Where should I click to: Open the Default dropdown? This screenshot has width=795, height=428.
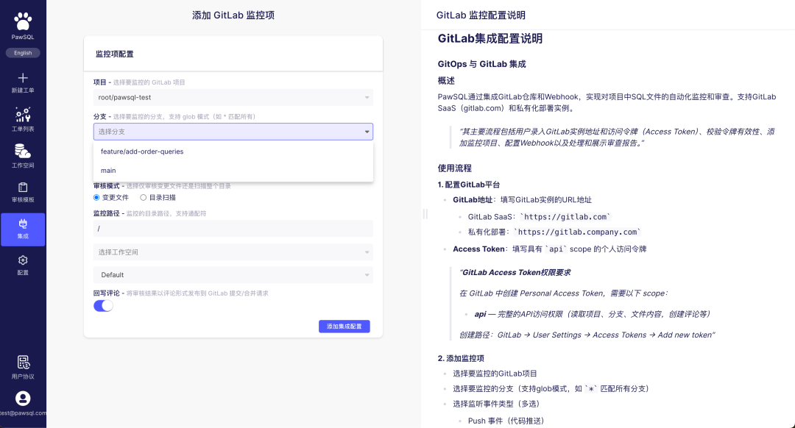(233, 275)
